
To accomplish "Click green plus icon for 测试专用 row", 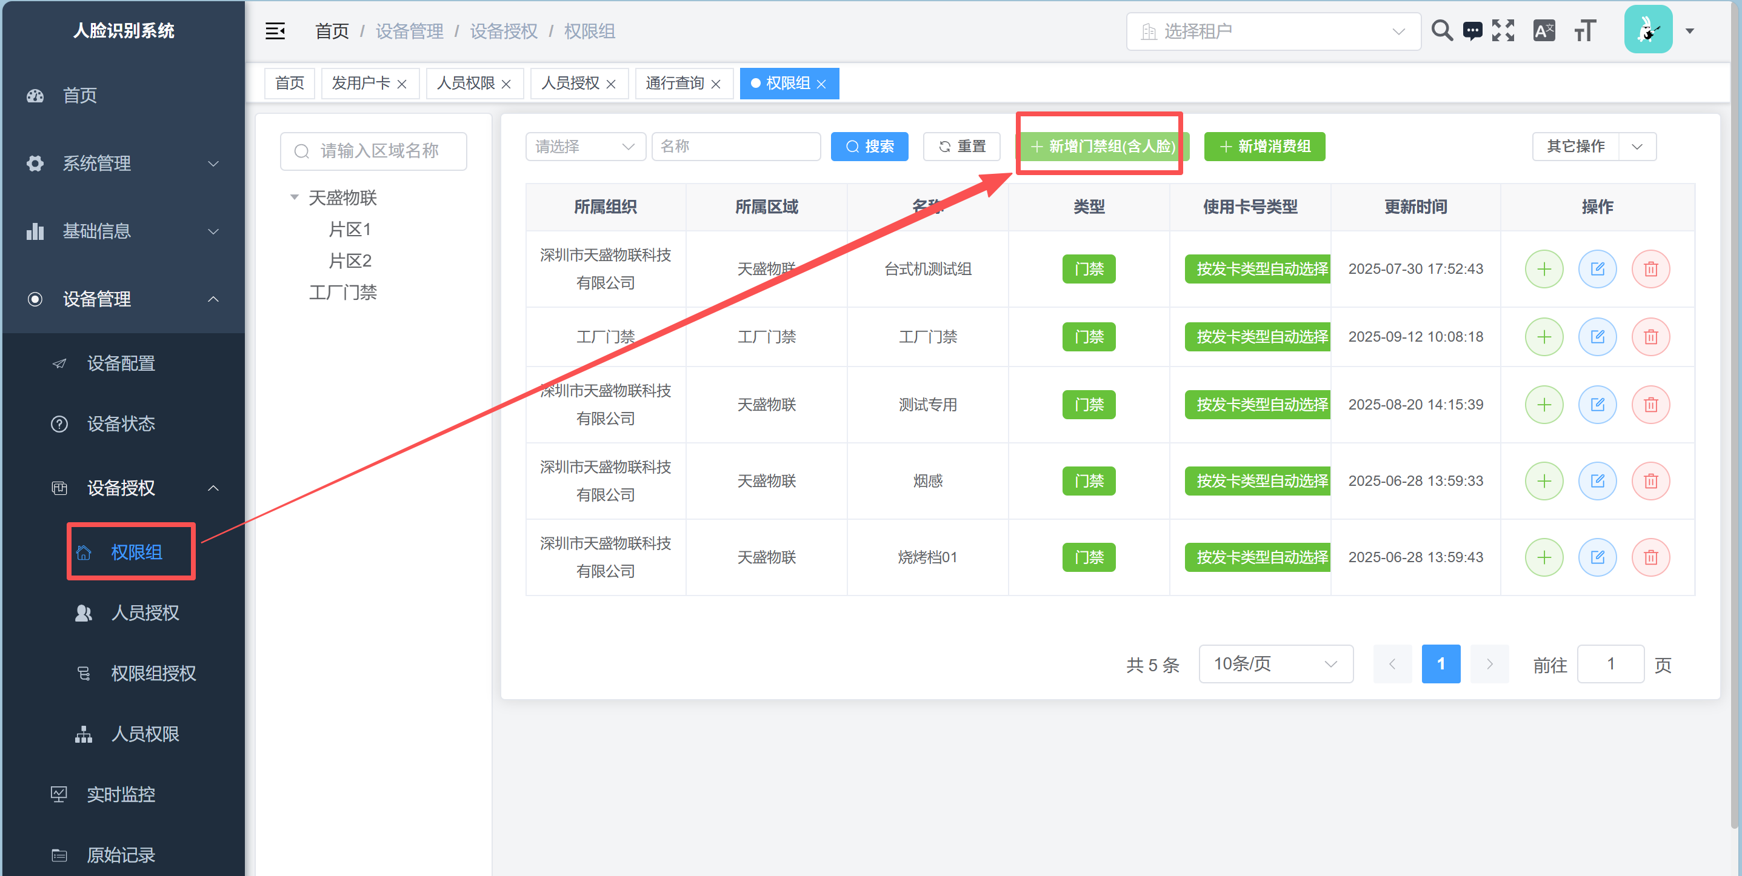I will [1544, 405].
